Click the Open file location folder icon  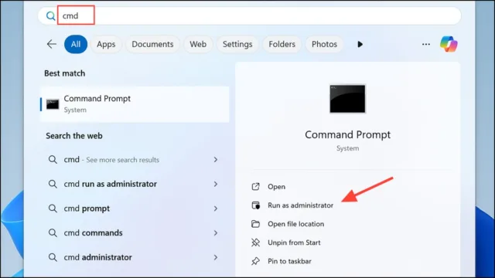[x=255, y=224]
